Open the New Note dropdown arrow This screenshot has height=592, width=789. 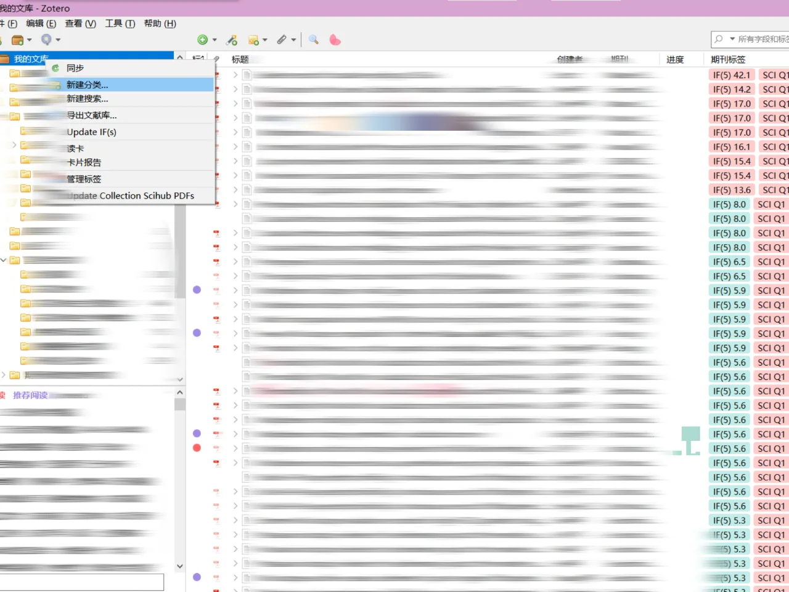(265, 40)
